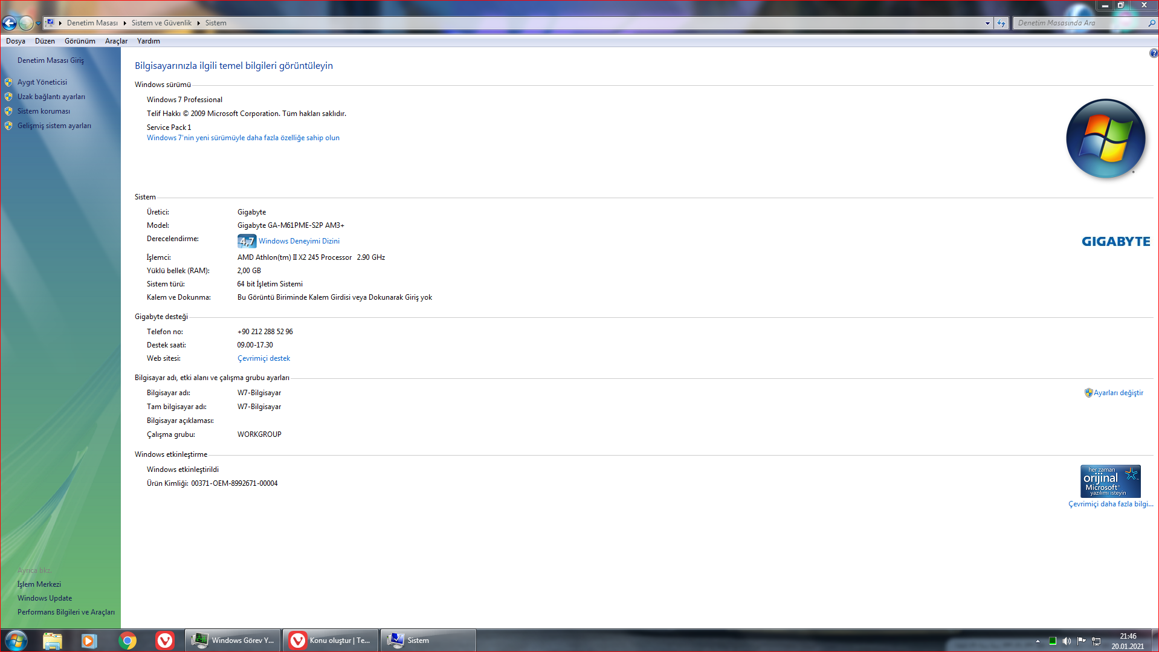1159x652 pixels.
Task: Select the AMD Athlon II X2 245 processor text
Action: click(311, 257)
